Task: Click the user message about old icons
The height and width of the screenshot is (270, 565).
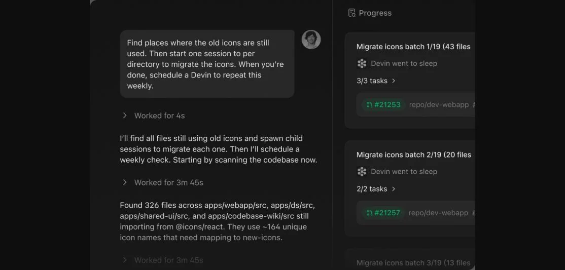Action: (207, 64)
